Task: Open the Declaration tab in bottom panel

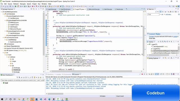Action: 67,74
